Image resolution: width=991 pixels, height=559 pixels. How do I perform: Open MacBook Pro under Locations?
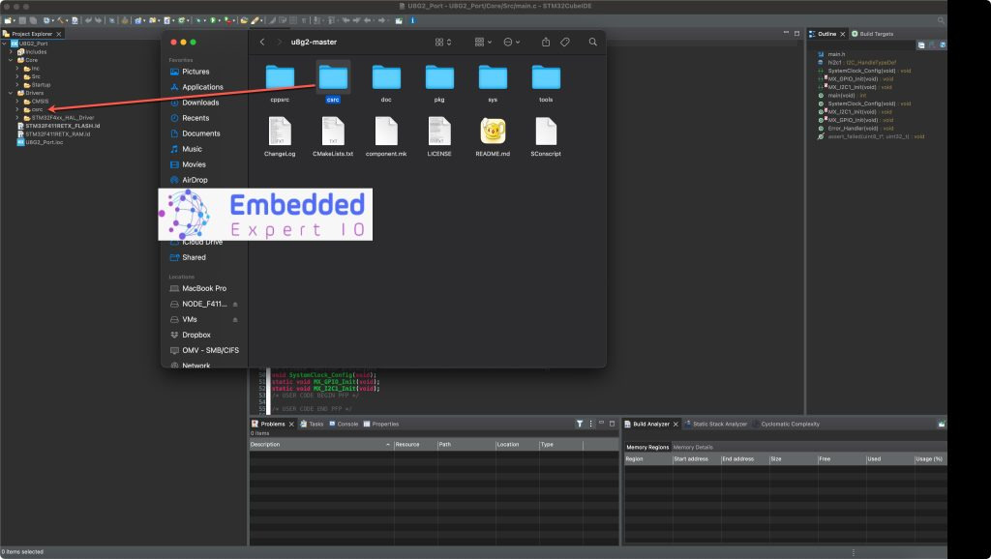click(198, 288)
